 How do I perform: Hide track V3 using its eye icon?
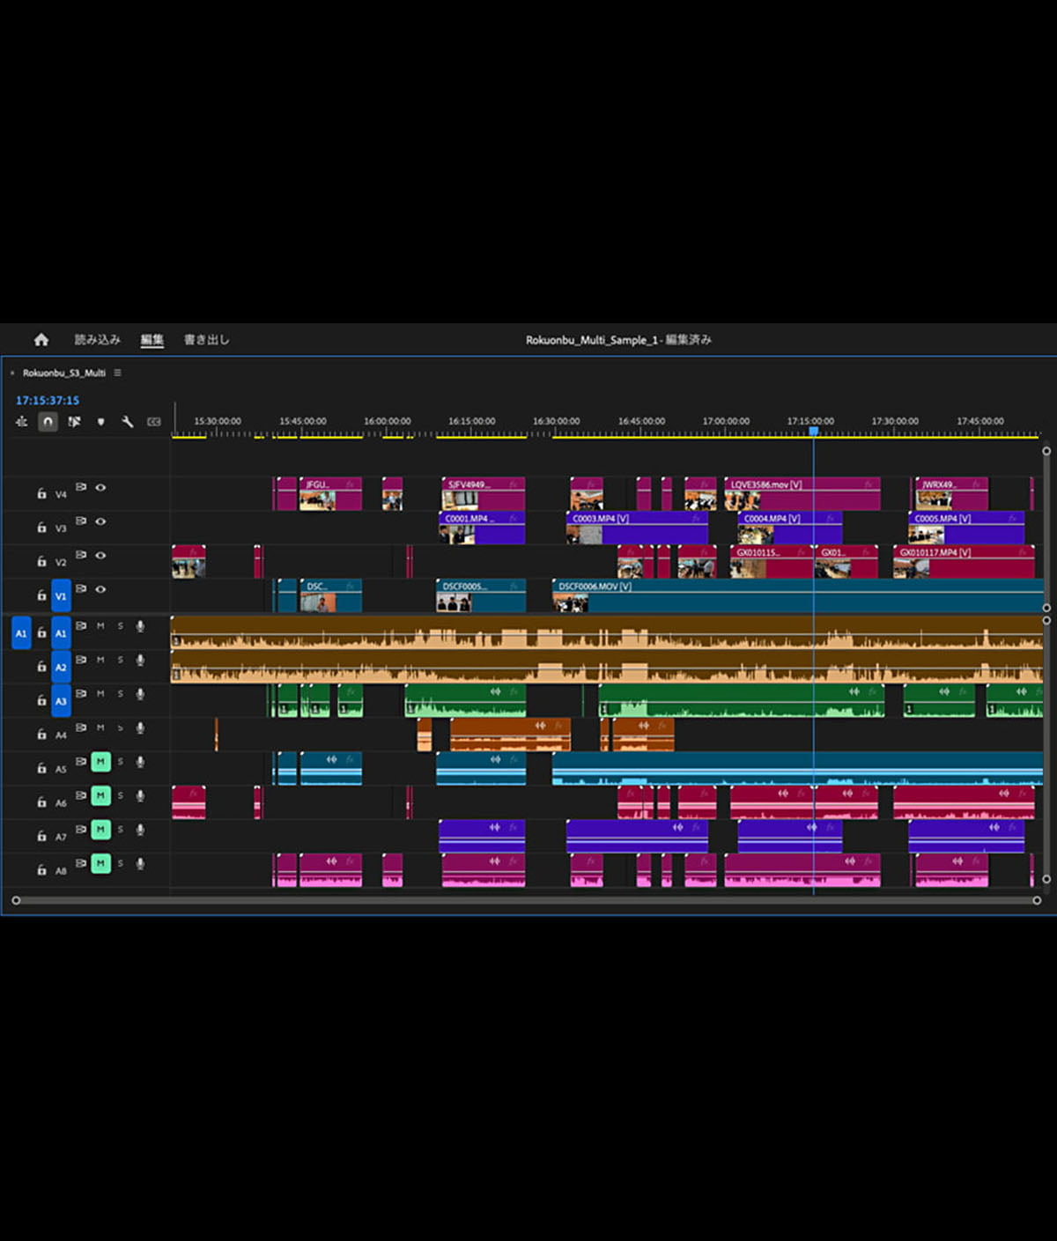tap(101, 521)
